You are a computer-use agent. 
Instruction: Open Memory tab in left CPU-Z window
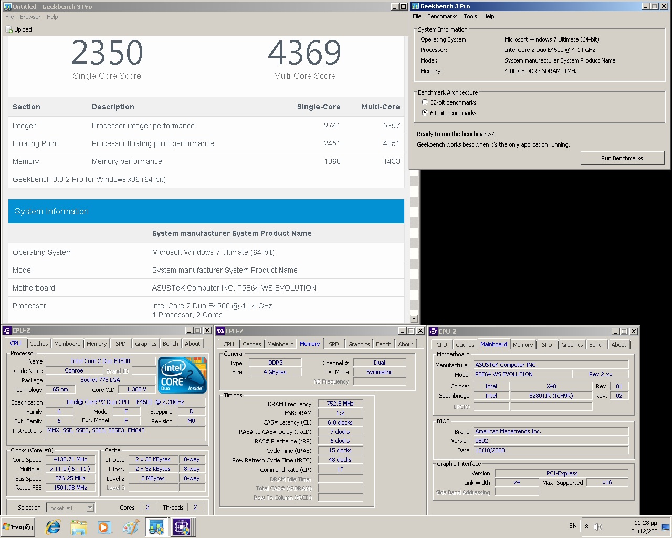(x=97, y=344)
